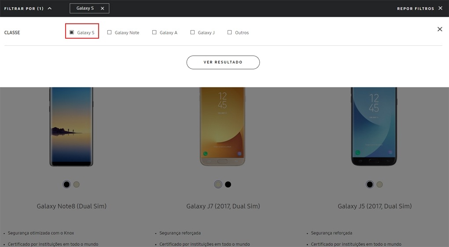
Task: Choose the gold swatch for Galaxy J7
Action: click(x=218, y=185)
